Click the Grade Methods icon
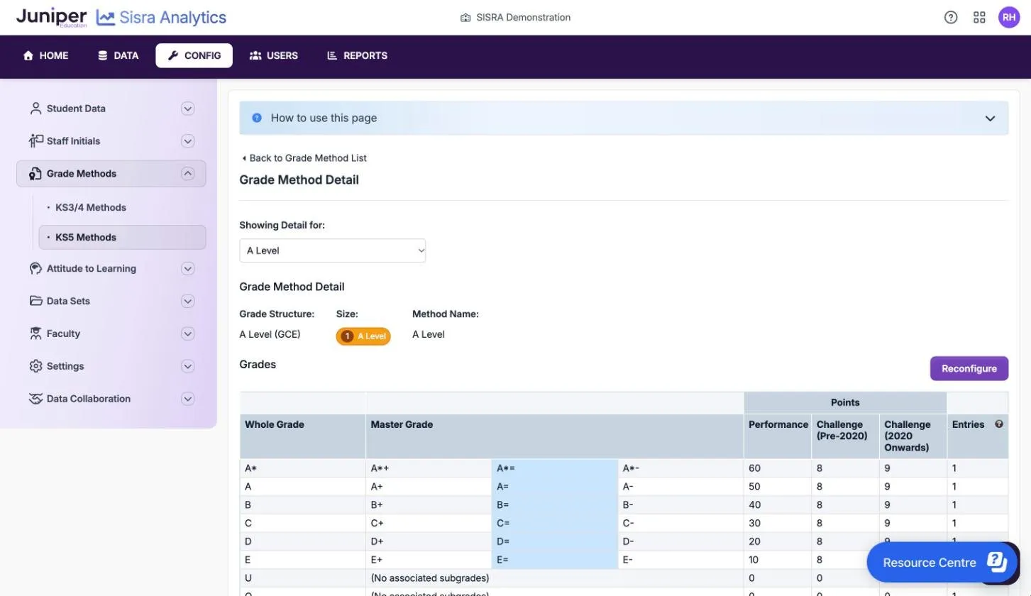Image resolution: width=1031 pixels, height=596 pixels. 35,174
